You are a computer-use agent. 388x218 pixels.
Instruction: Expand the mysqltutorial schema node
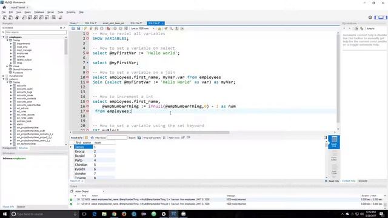4,76
